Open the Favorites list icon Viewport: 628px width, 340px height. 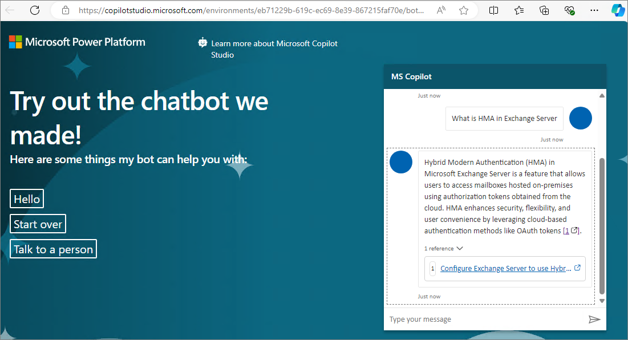(519, 10)
